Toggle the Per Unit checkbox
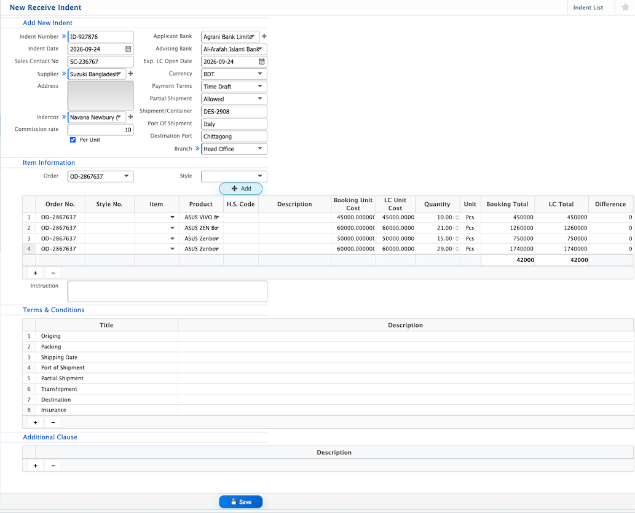Screen dimensions: 635x513 (x=73, y=139)
